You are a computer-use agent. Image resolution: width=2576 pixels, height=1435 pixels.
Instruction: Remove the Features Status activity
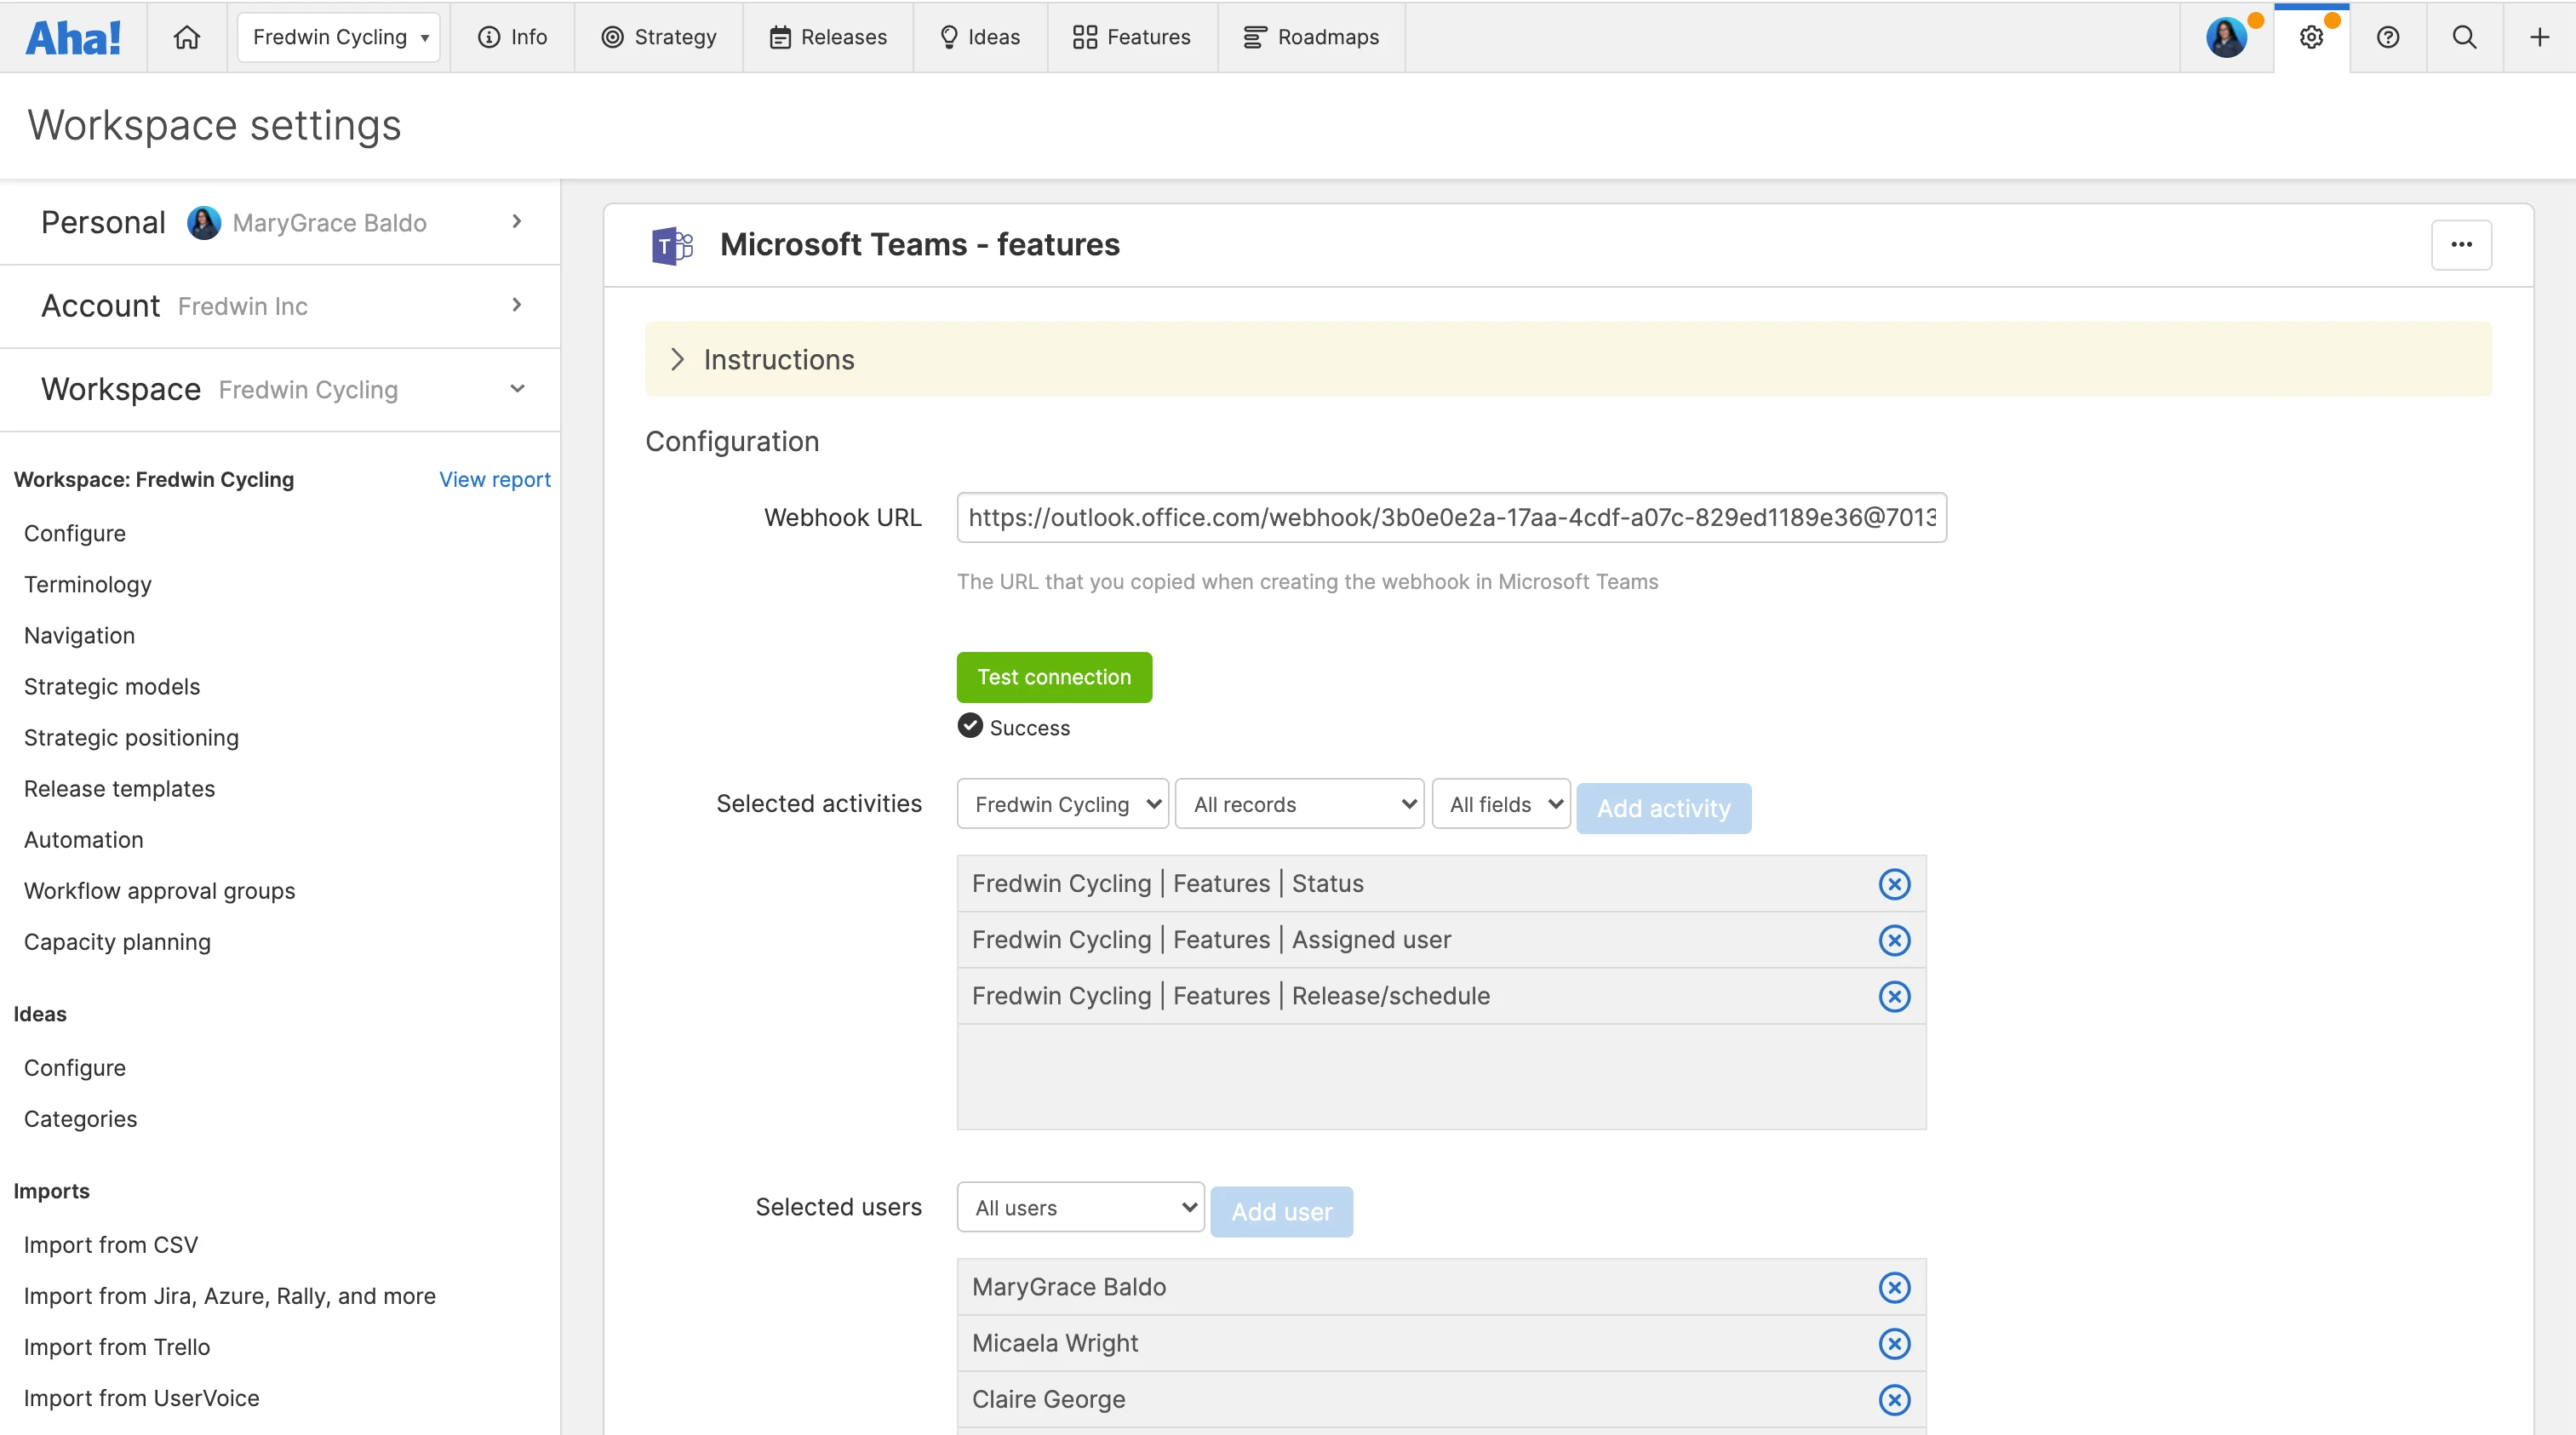point(1895,884)
